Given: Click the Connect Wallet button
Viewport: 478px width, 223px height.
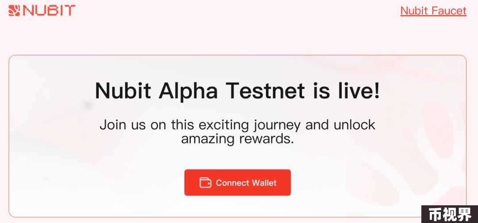Looking at the screenshot, I should (x=238, y=182).
